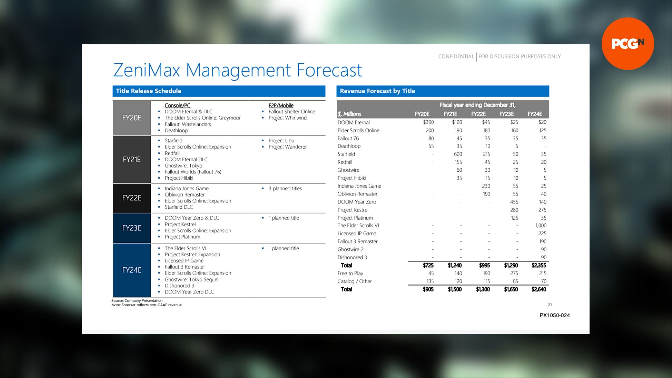Select the FY24E schedule block
Screen dimensions: 672x378
[x=132, y=270]
